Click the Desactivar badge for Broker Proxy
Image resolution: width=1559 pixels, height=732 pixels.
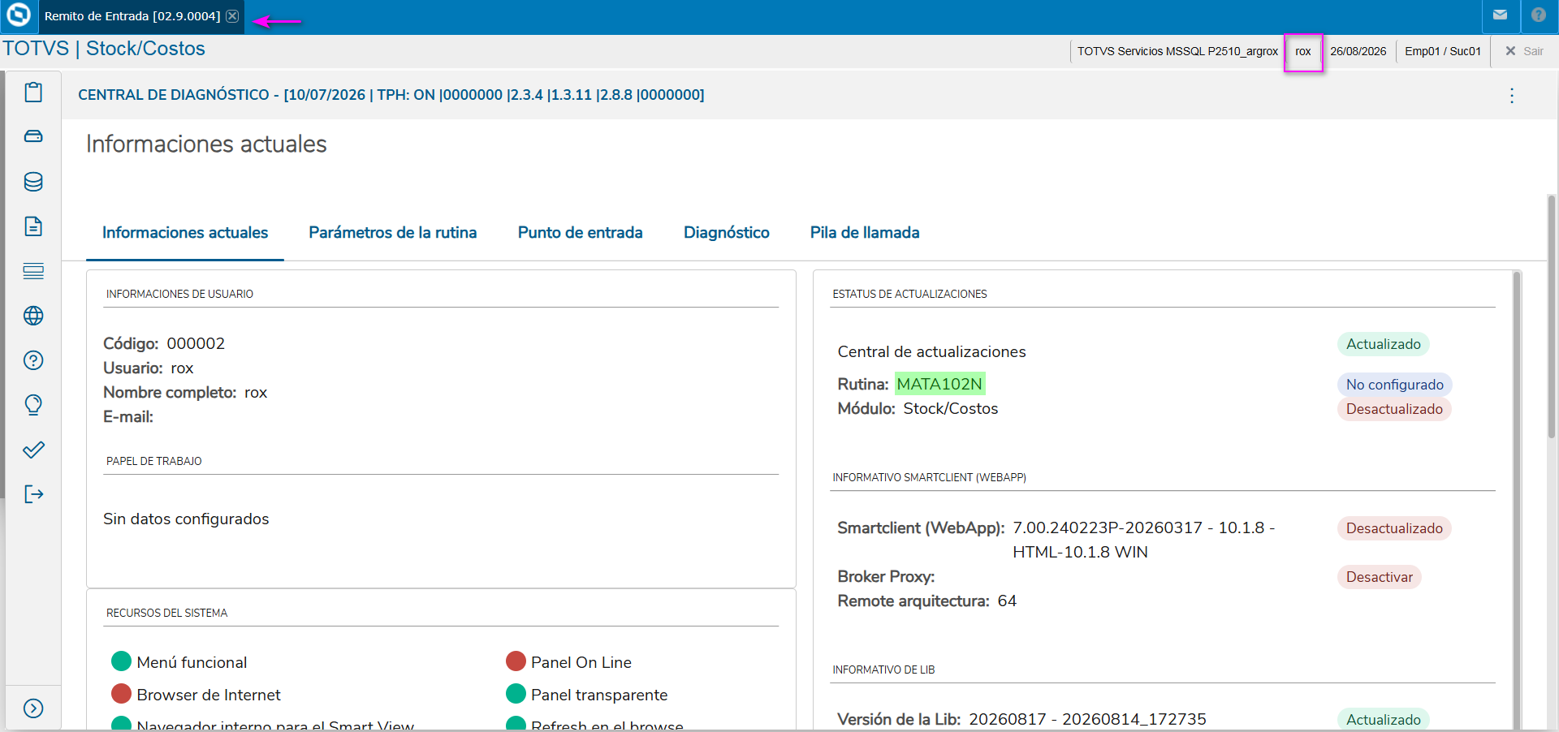(x=1380, y=577)
